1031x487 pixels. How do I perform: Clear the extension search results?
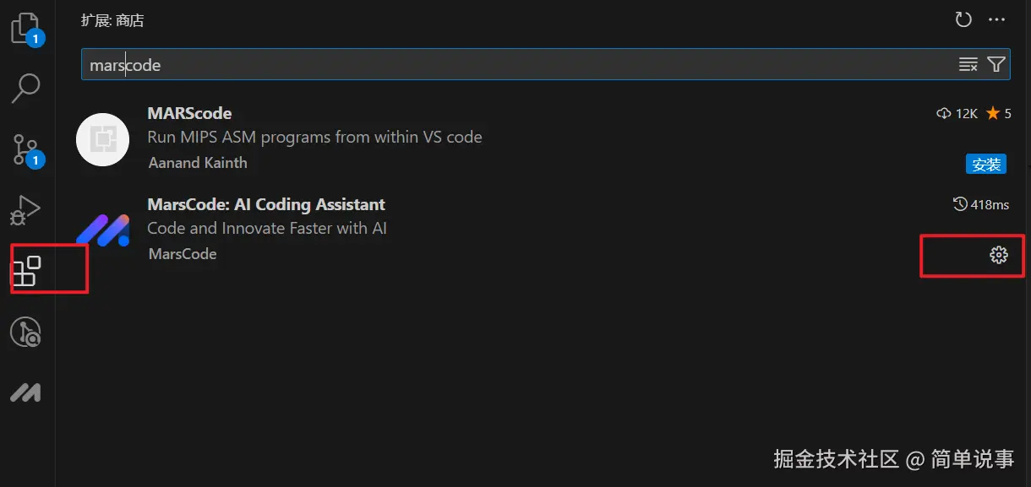[x=968, y=64]
